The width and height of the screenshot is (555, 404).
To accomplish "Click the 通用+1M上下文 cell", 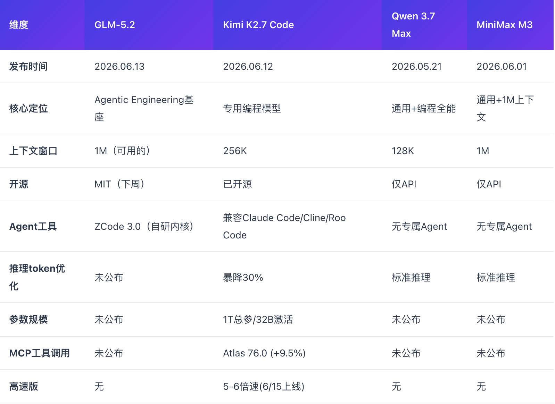I will (505, 109).
